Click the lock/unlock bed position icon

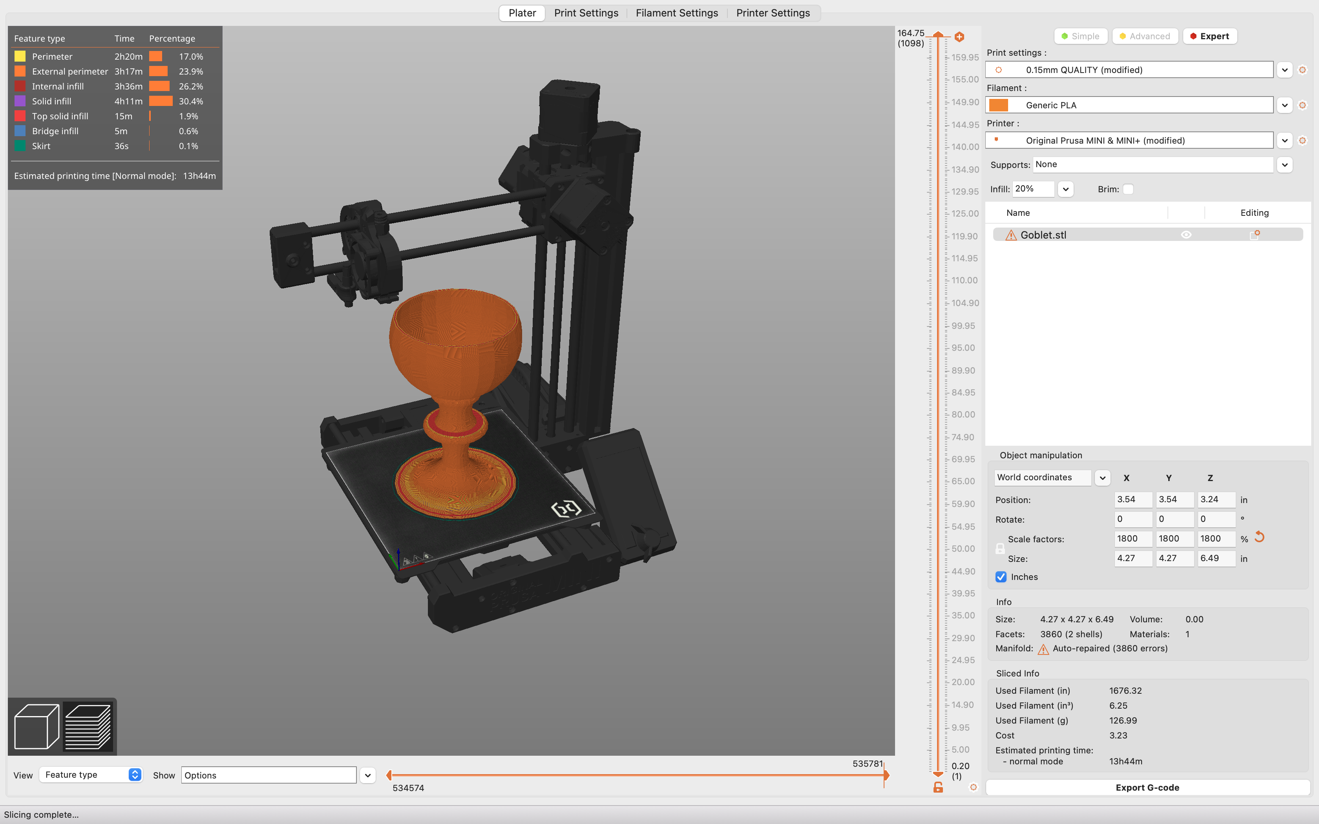coord(938,788)
